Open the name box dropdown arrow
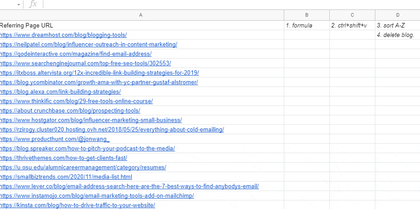This screenshot has width=420, height=209. 19,5
